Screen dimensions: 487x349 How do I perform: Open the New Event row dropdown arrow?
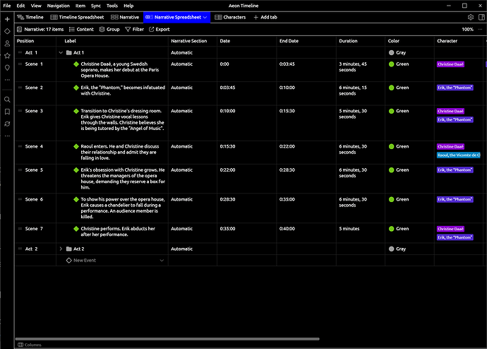[x=162, y=261]
